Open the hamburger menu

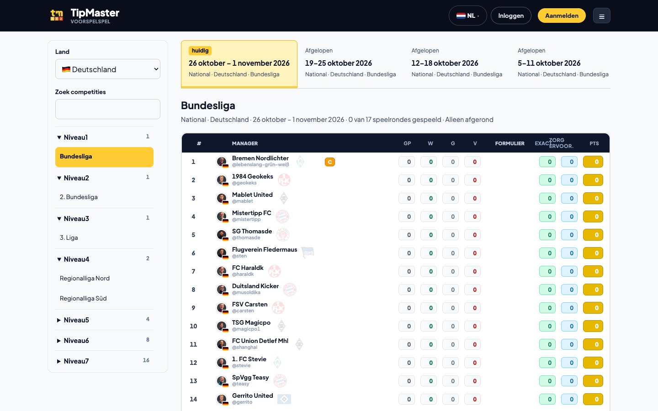602,16
